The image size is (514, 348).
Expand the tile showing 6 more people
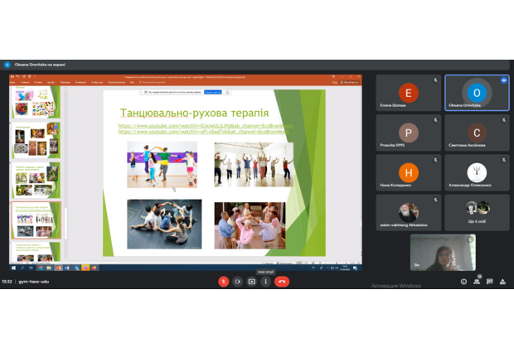pyautogui.click(x=476, y=211)
